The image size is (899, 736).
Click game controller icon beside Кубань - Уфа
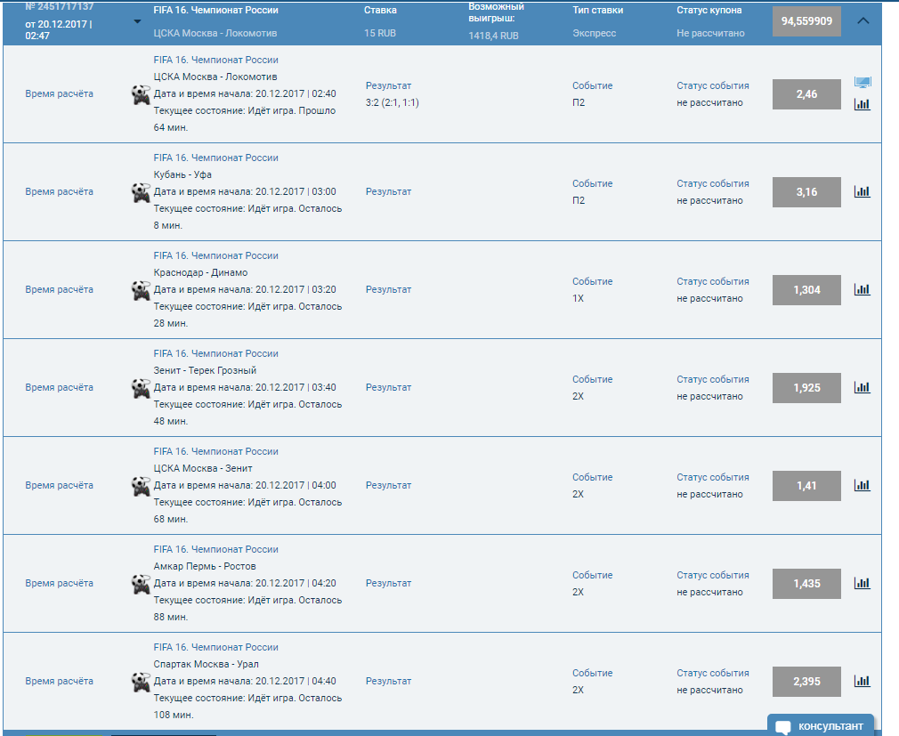(x=141, y=193)
